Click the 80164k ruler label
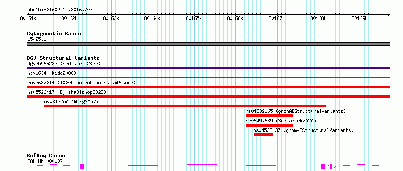The width and height of the screenshot is (403, 171). (153, 18)
